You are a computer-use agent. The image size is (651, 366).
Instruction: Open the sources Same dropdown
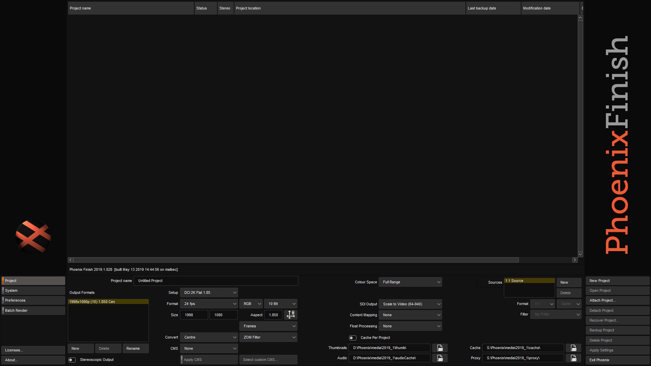569,304
